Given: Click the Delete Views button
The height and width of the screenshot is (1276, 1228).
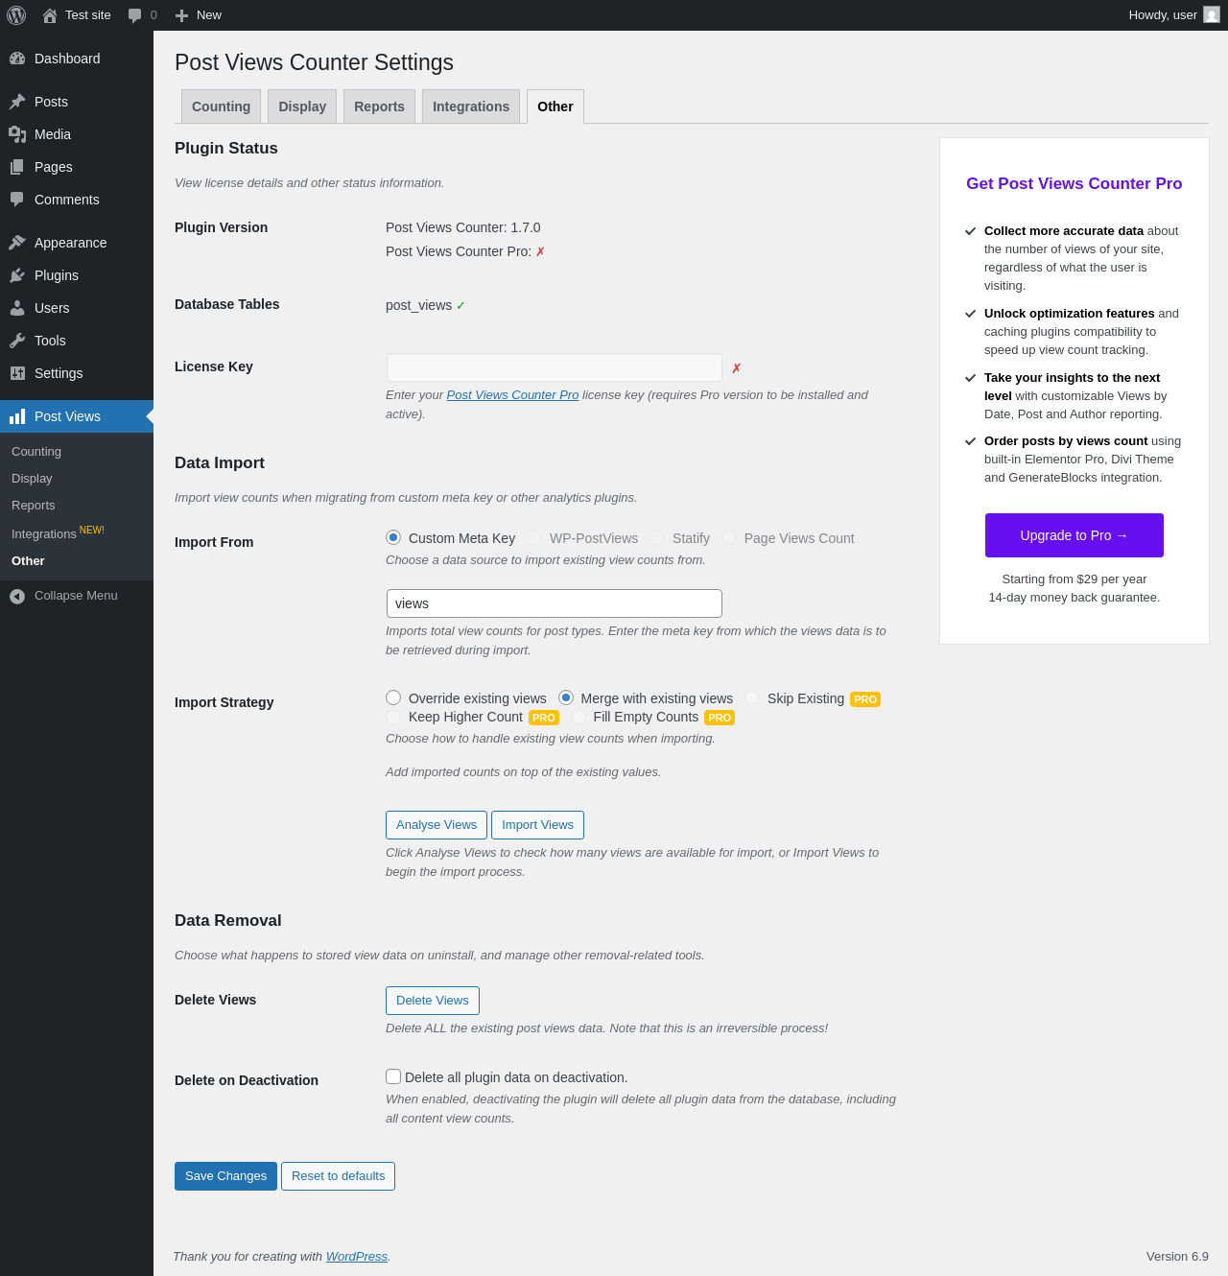Looking at the screenshot, I should coord(433,1001).
